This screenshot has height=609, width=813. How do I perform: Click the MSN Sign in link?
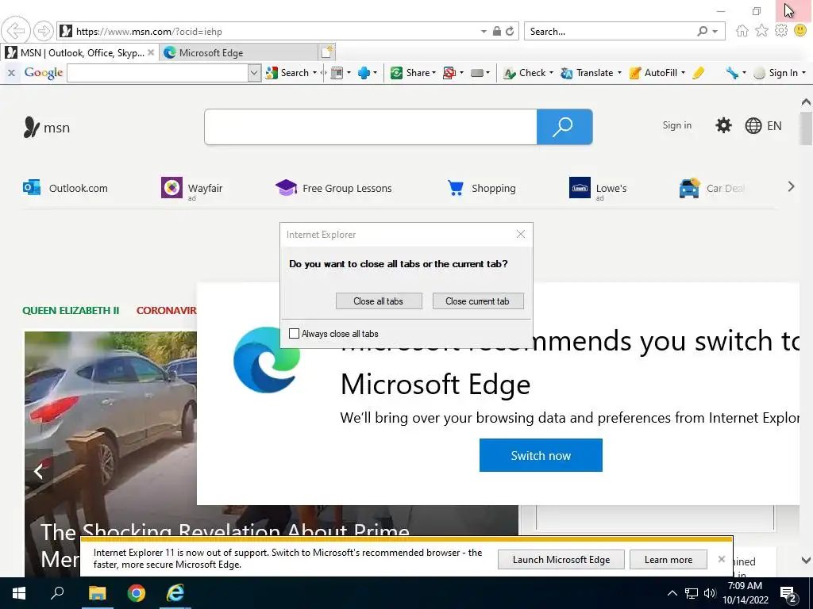click(676, 125)
